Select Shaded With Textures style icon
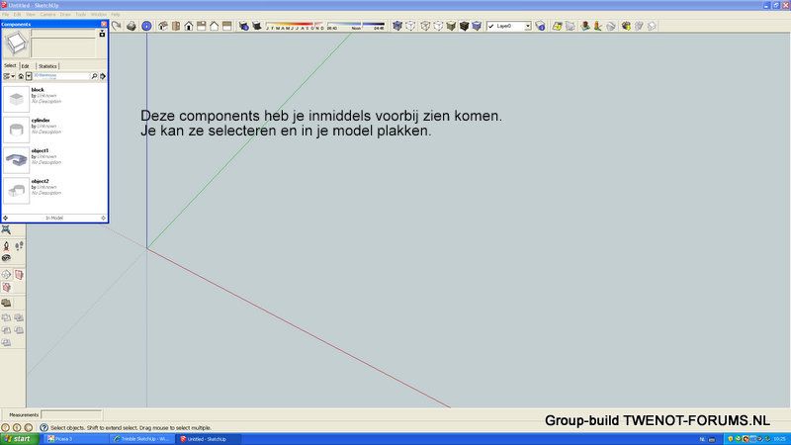 point(464,26)
